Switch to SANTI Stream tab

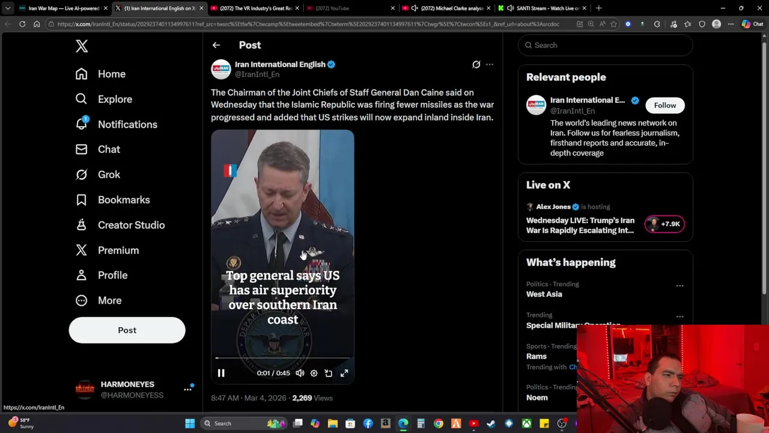[543, 8]
